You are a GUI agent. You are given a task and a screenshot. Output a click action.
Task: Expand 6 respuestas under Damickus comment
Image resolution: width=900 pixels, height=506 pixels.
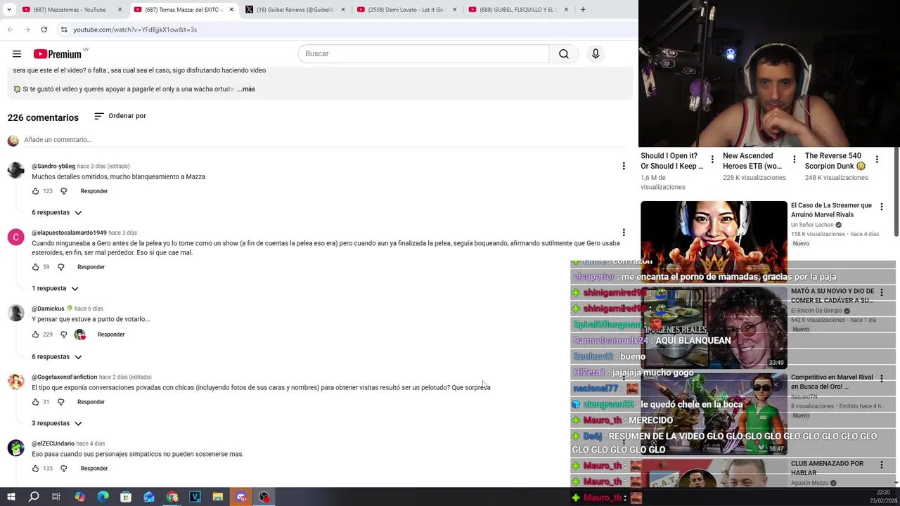[57, 356]
